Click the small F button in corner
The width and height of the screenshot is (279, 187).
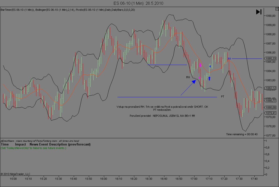pyautogui.click(x=277, y=9)
